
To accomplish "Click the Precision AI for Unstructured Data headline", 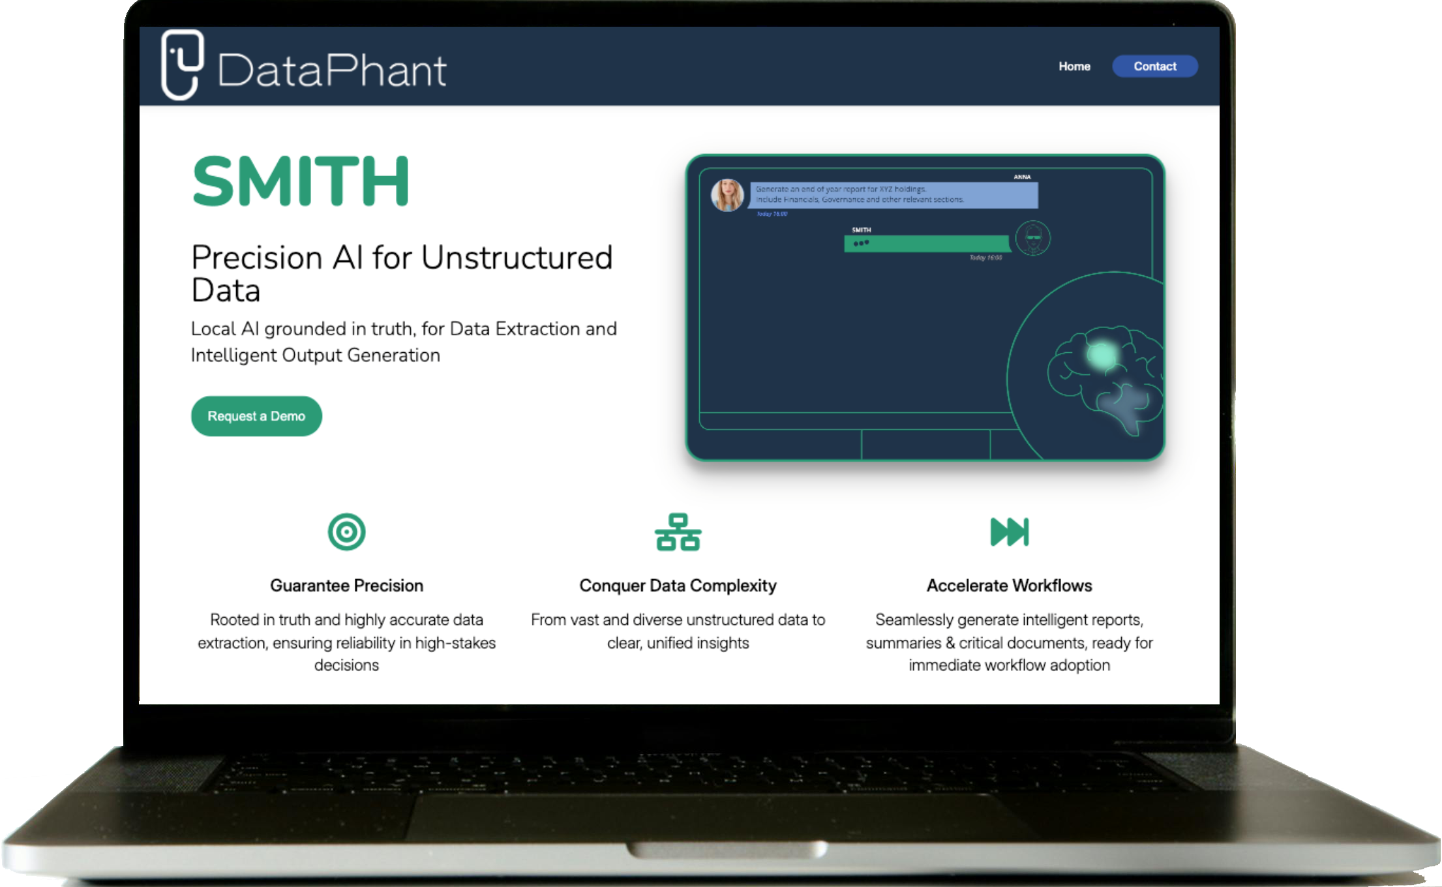I will (402, 273).
